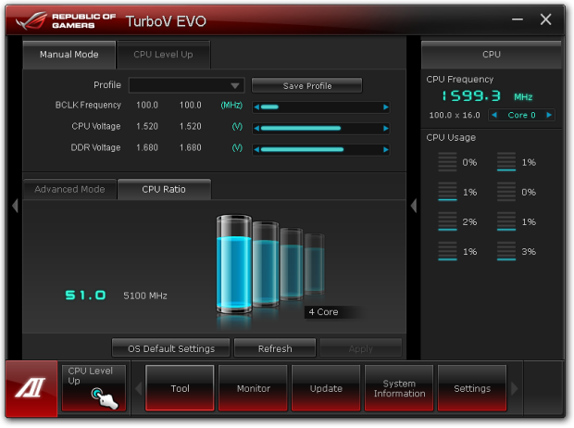This screenshot has width=574, height=428.
Task: Click the CPU Voltage slider bar
Action: [321, 128]
